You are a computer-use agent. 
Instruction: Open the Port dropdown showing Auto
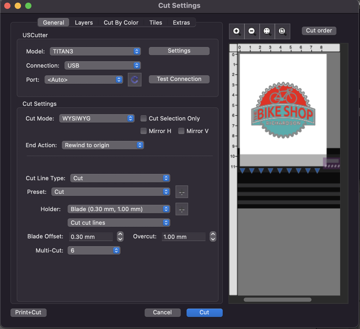(x=84, y=80)
